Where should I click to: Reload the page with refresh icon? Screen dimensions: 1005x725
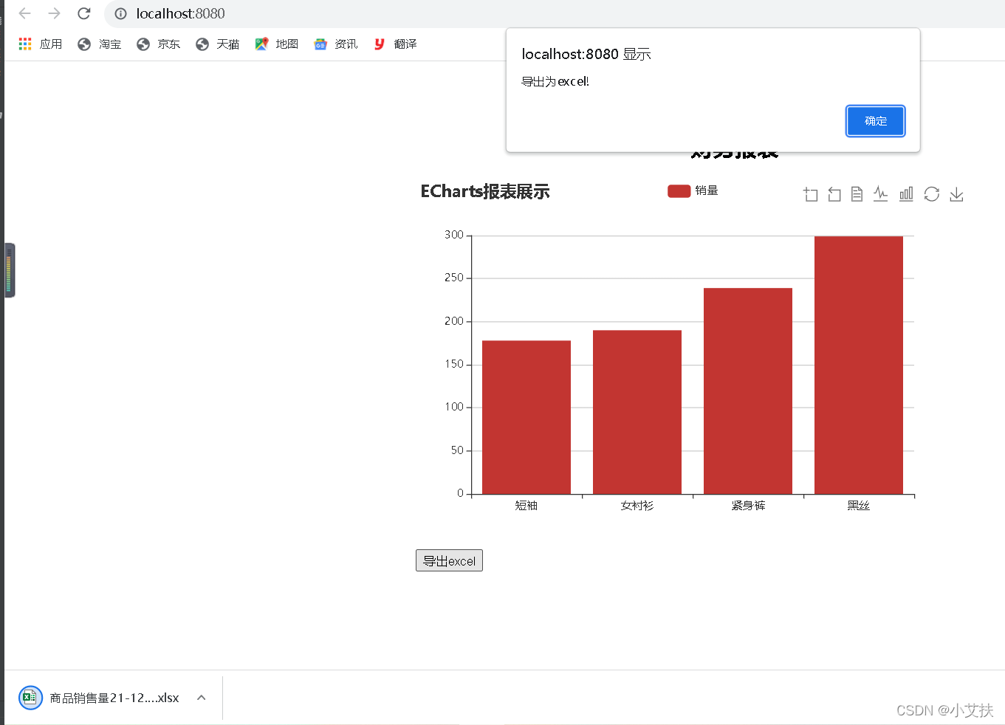tap(84, 13)
